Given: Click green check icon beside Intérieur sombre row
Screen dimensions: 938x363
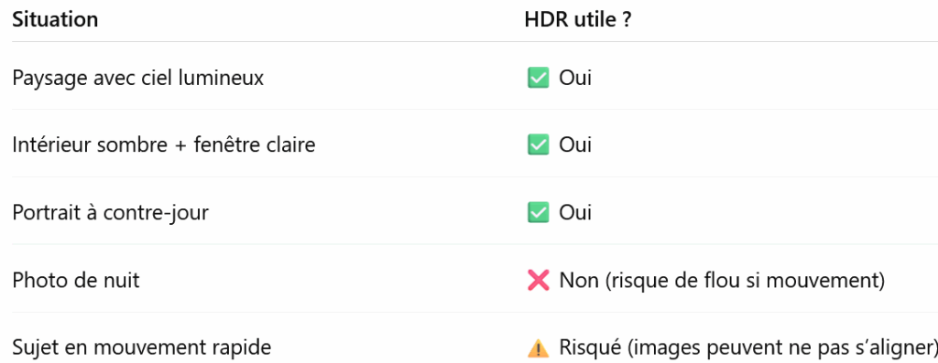Looking at the screenshot, I should 539,144.
